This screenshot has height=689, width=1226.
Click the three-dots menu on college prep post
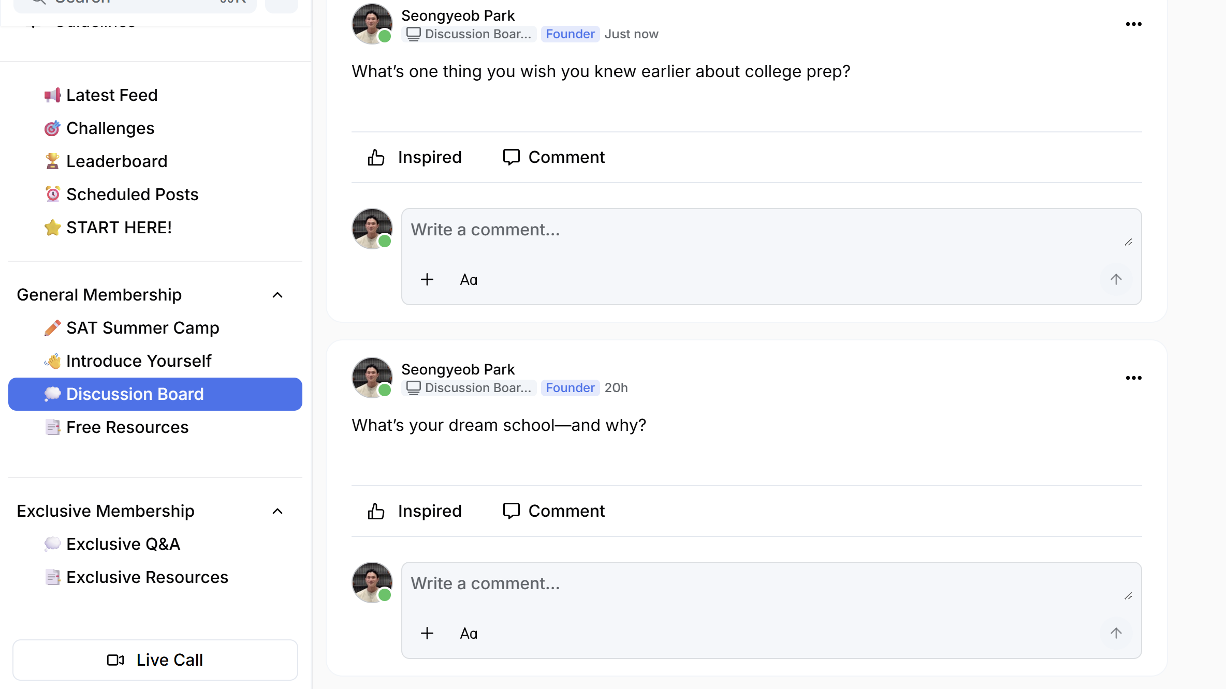coord(1133,24)
